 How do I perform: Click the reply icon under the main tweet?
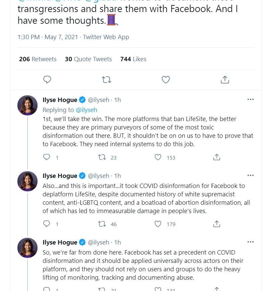(x=48, y=80)
